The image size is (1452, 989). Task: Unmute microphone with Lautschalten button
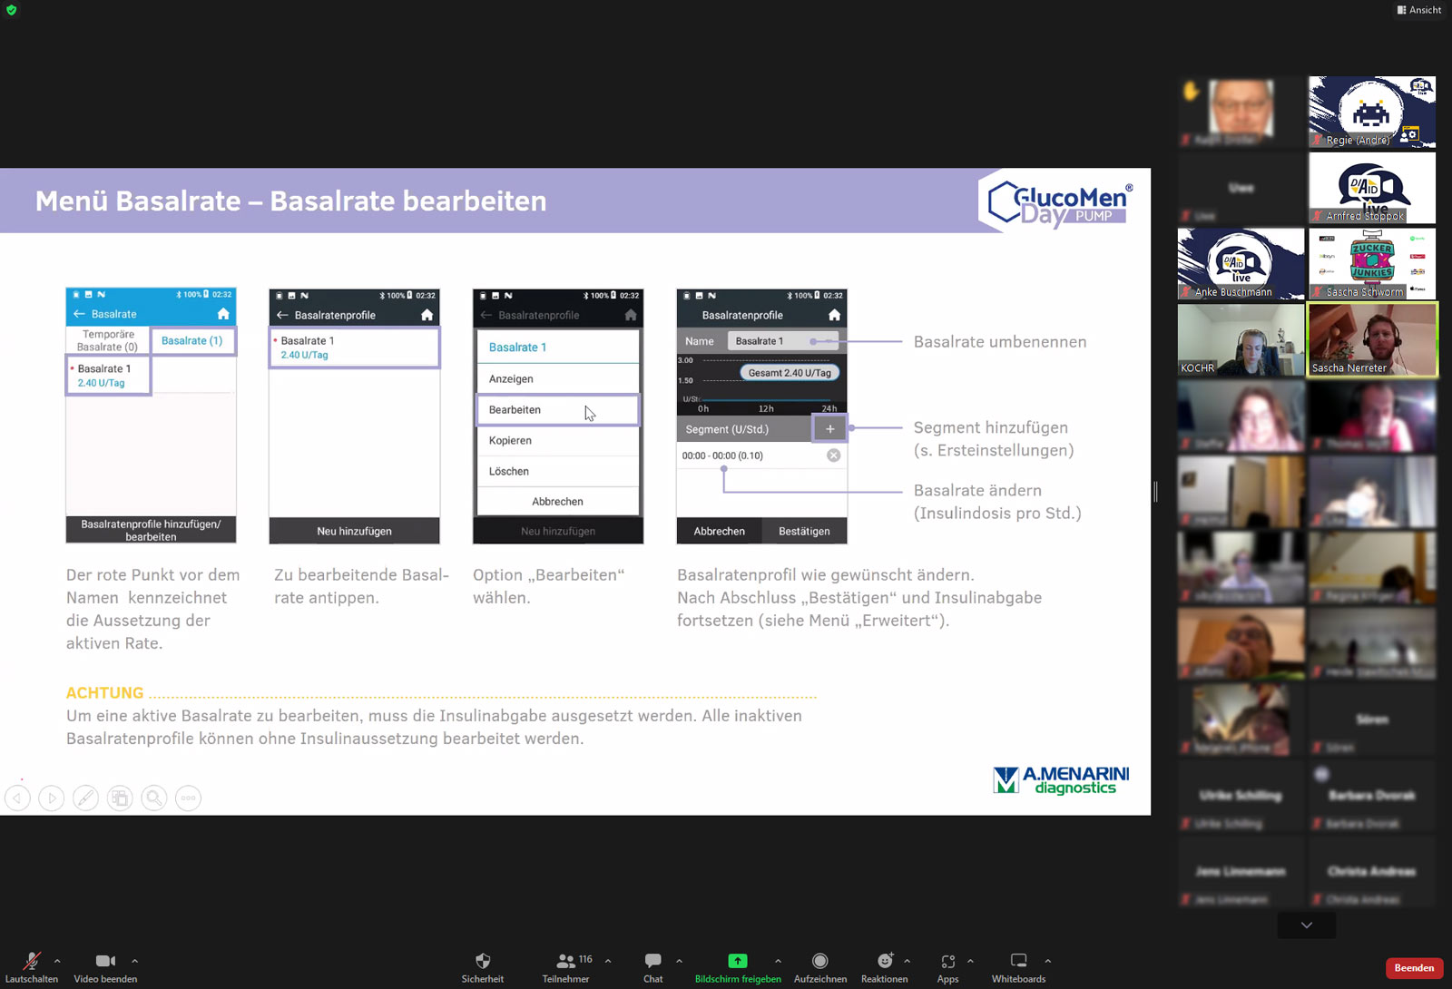click(31, 966)
